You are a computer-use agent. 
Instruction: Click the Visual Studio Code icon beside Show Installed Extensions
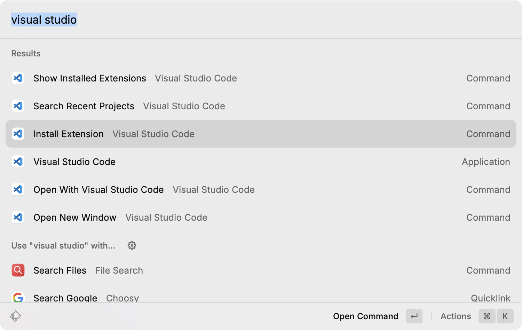(x=18, y=78)
